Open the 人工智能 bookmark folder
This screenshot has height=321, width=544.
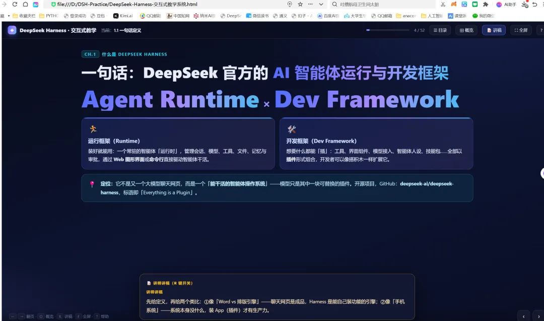tap(432, 16)
